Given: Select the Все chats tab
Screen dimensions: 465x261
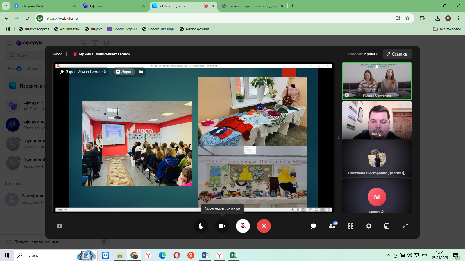Looking at the screenshot, I should pos(15,69).
